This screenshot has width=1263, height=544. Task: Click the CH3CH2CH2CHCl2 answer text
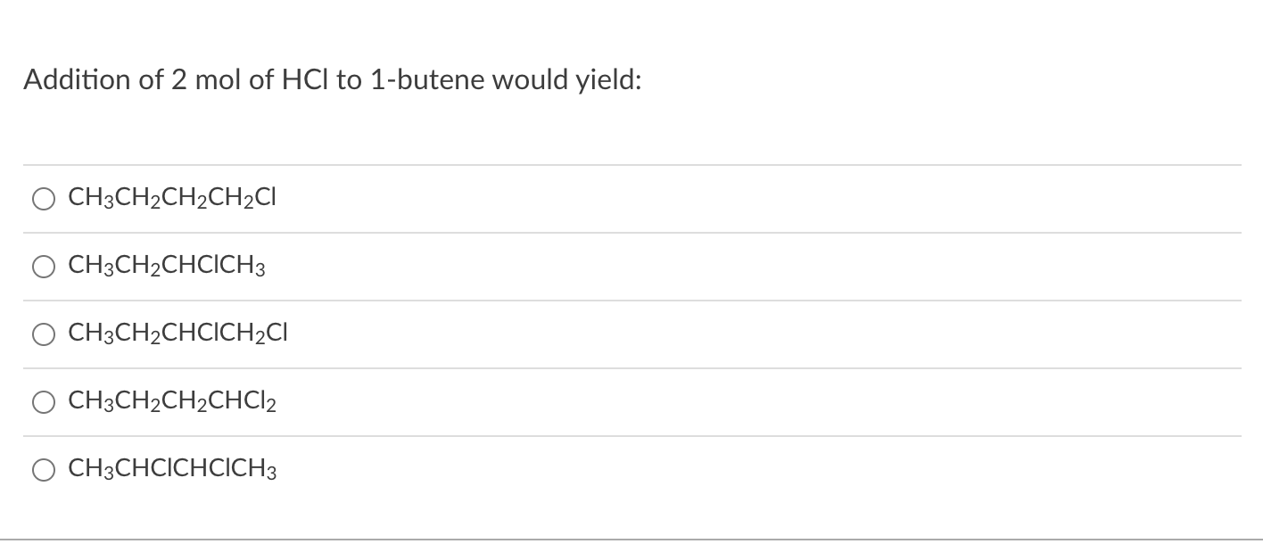click(x=172, y=401)
